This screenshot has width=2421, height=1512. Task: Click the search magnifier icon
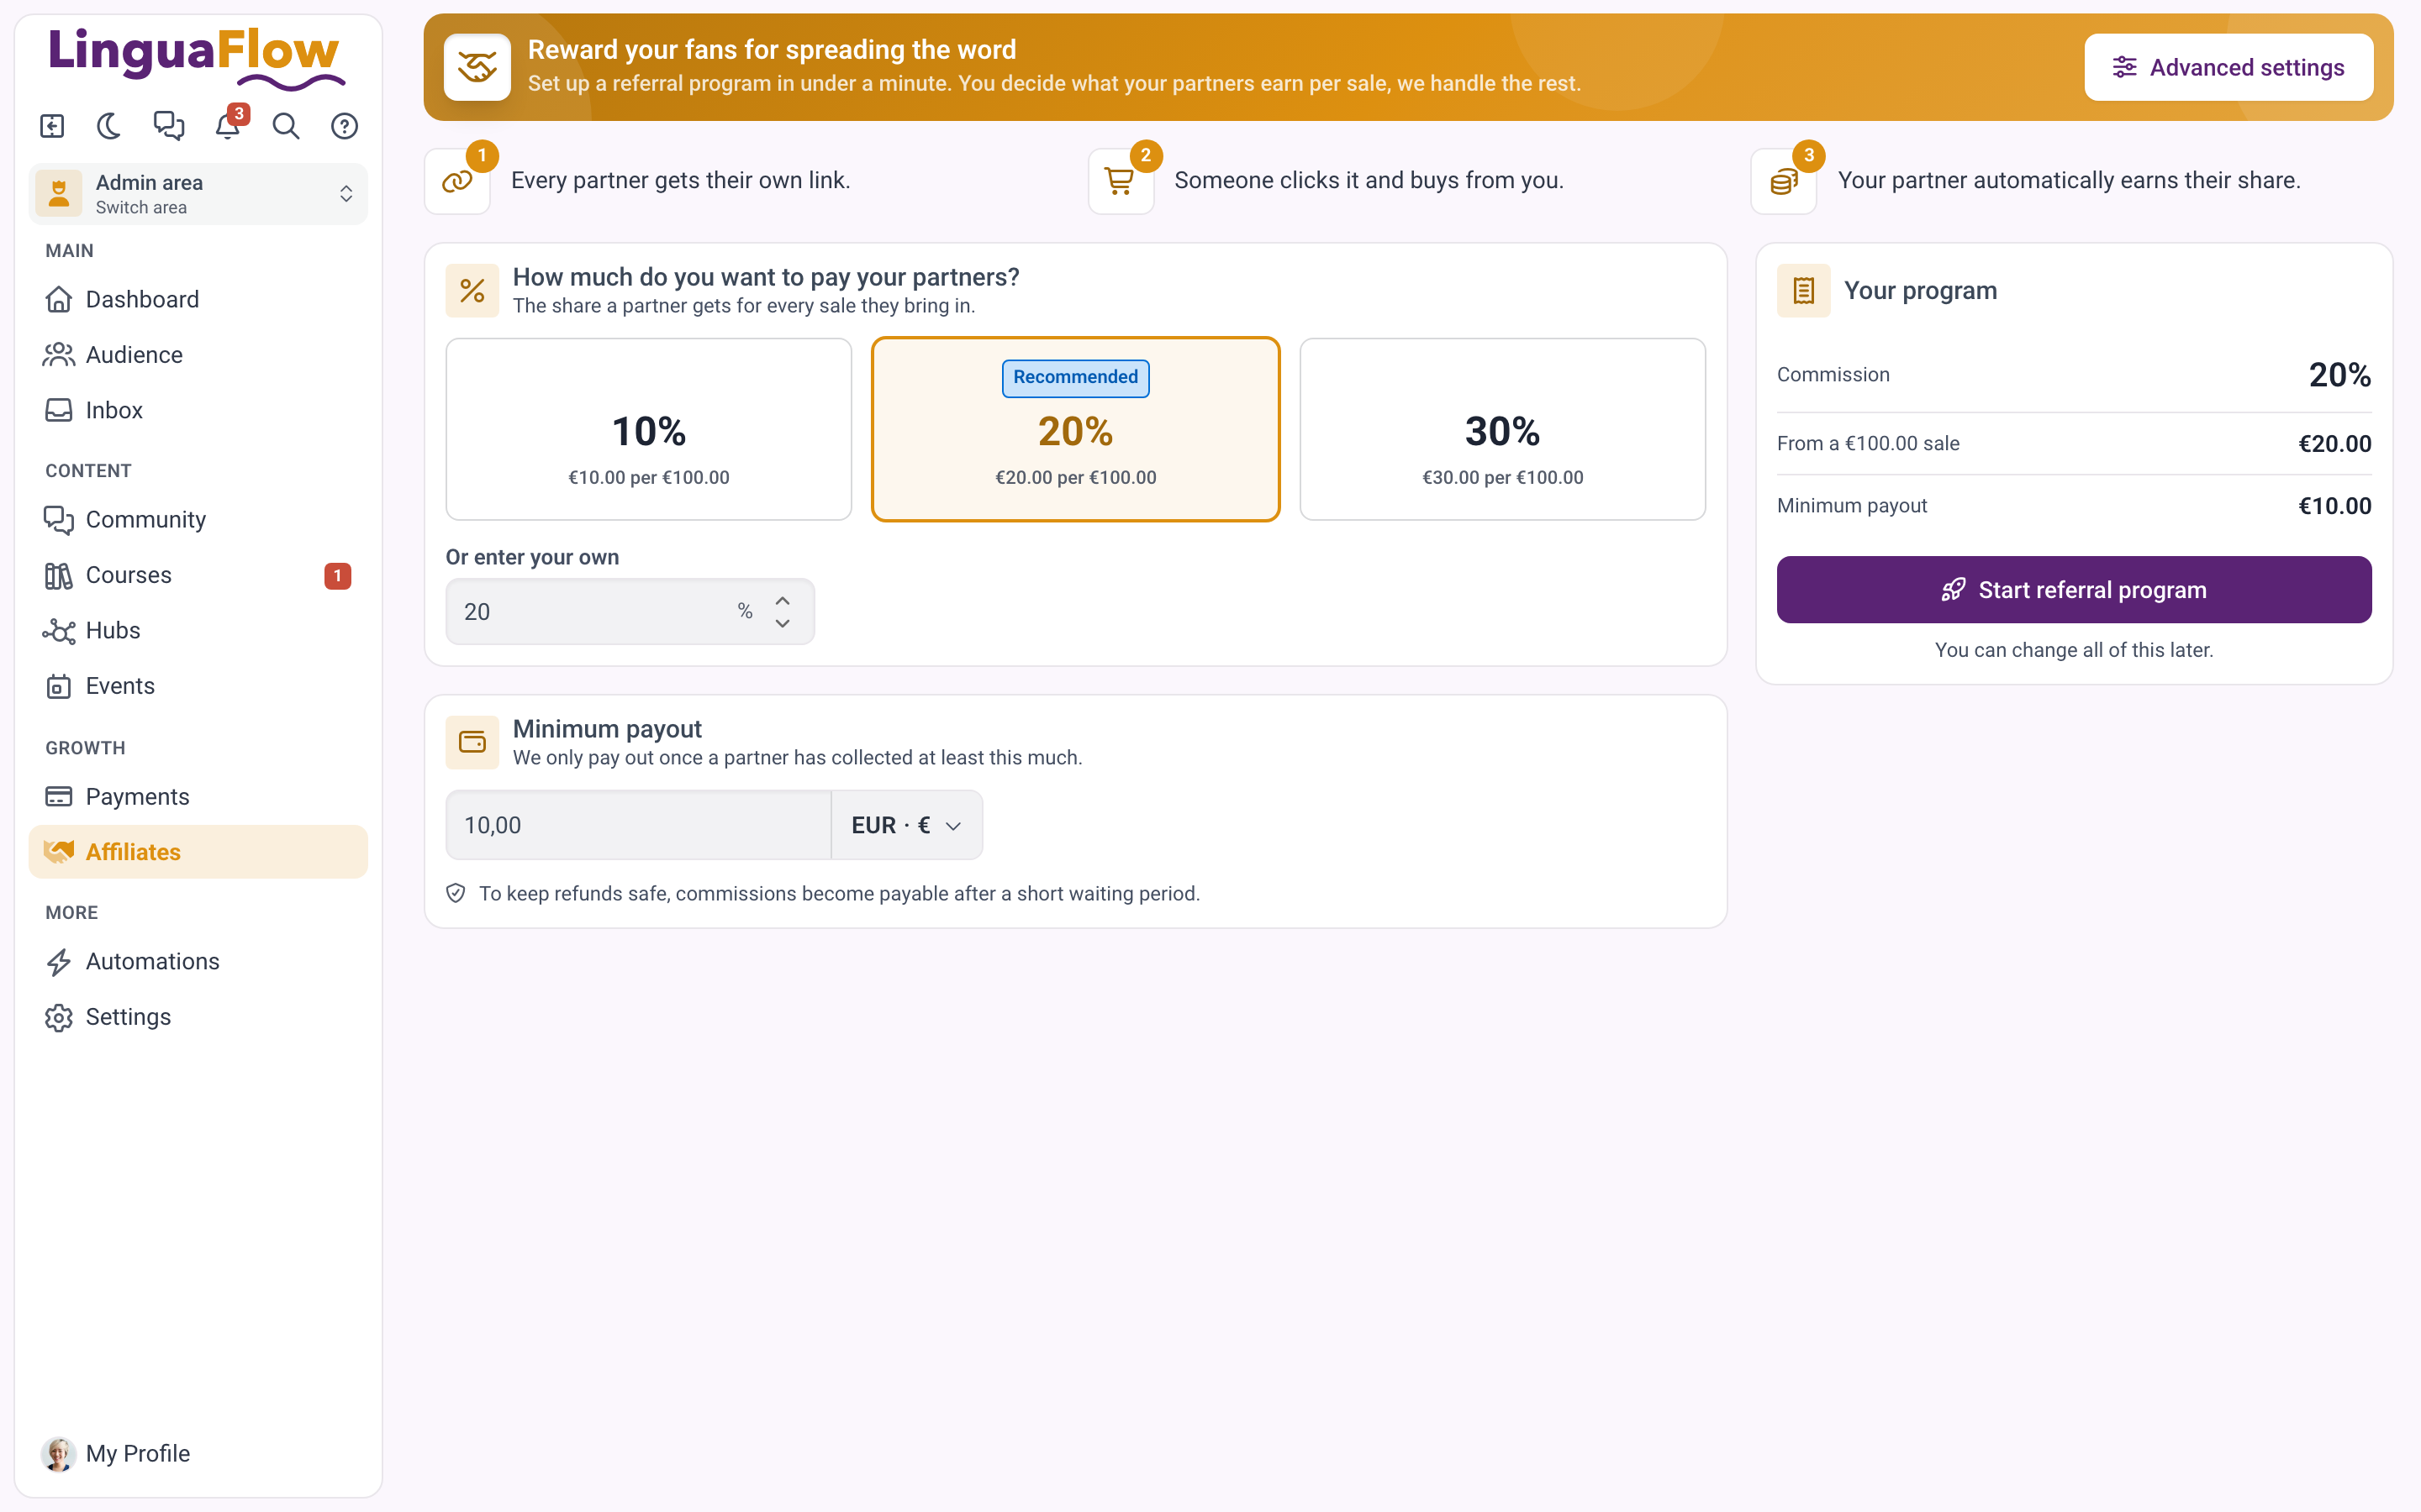click(x=286, y=126)
